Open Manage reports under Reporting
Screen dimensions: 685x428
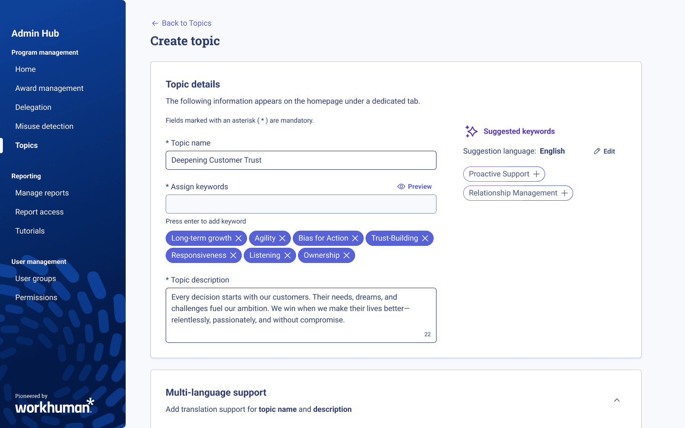42,193
